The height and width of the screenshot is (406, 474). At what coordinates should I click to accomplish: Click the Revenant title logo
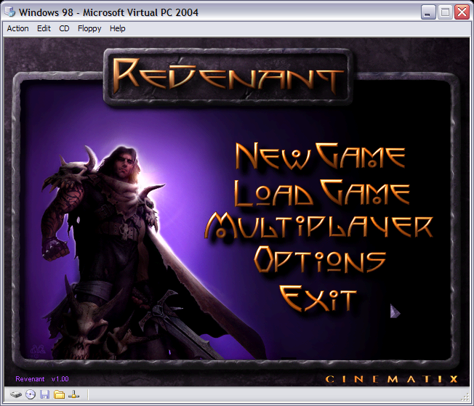228,75
